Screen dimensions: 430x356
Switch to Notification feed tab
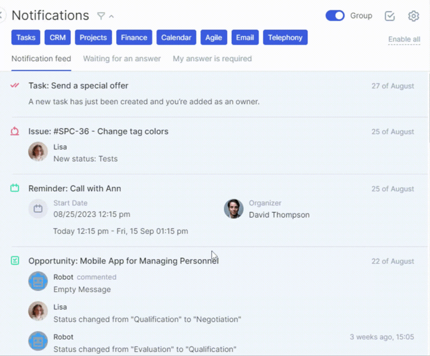tap(41, 59)
